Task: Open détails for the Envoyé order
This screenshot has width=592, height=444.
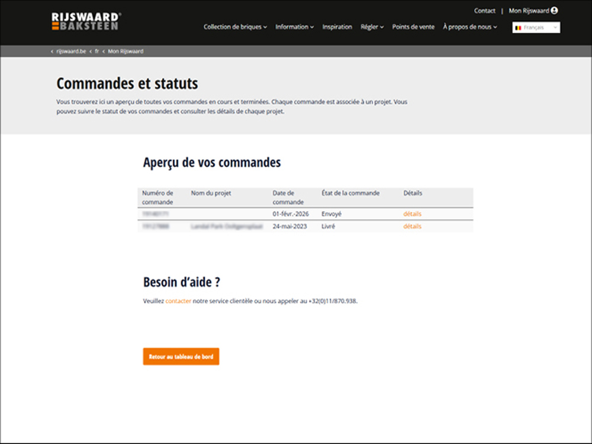Action: point(412,214)
